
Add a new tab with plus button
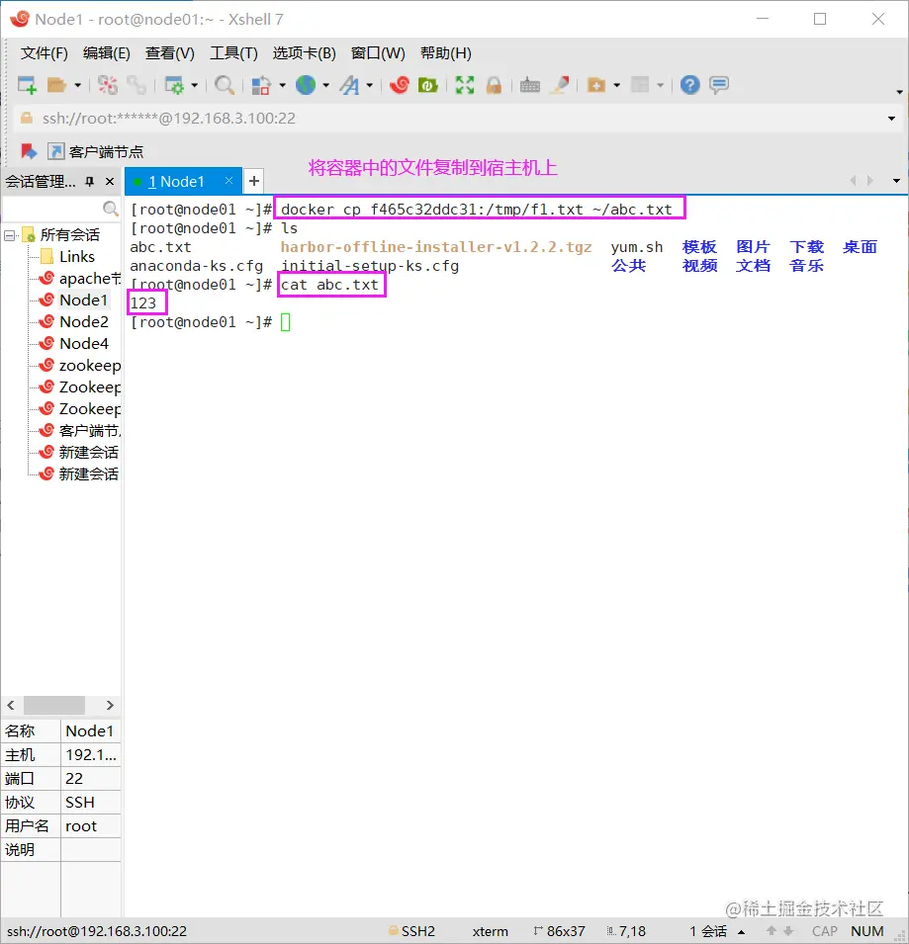click(254, 181)
